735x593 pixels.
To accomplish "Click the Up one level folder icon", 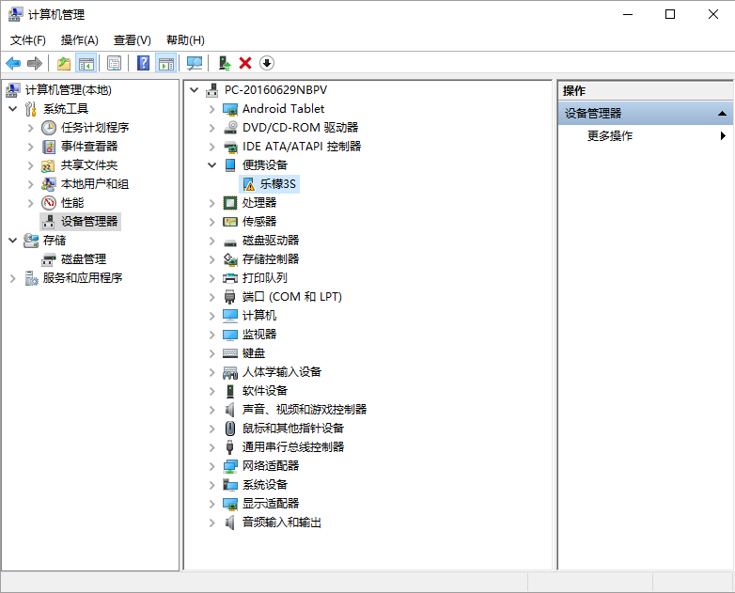I will tap(63, 63).
